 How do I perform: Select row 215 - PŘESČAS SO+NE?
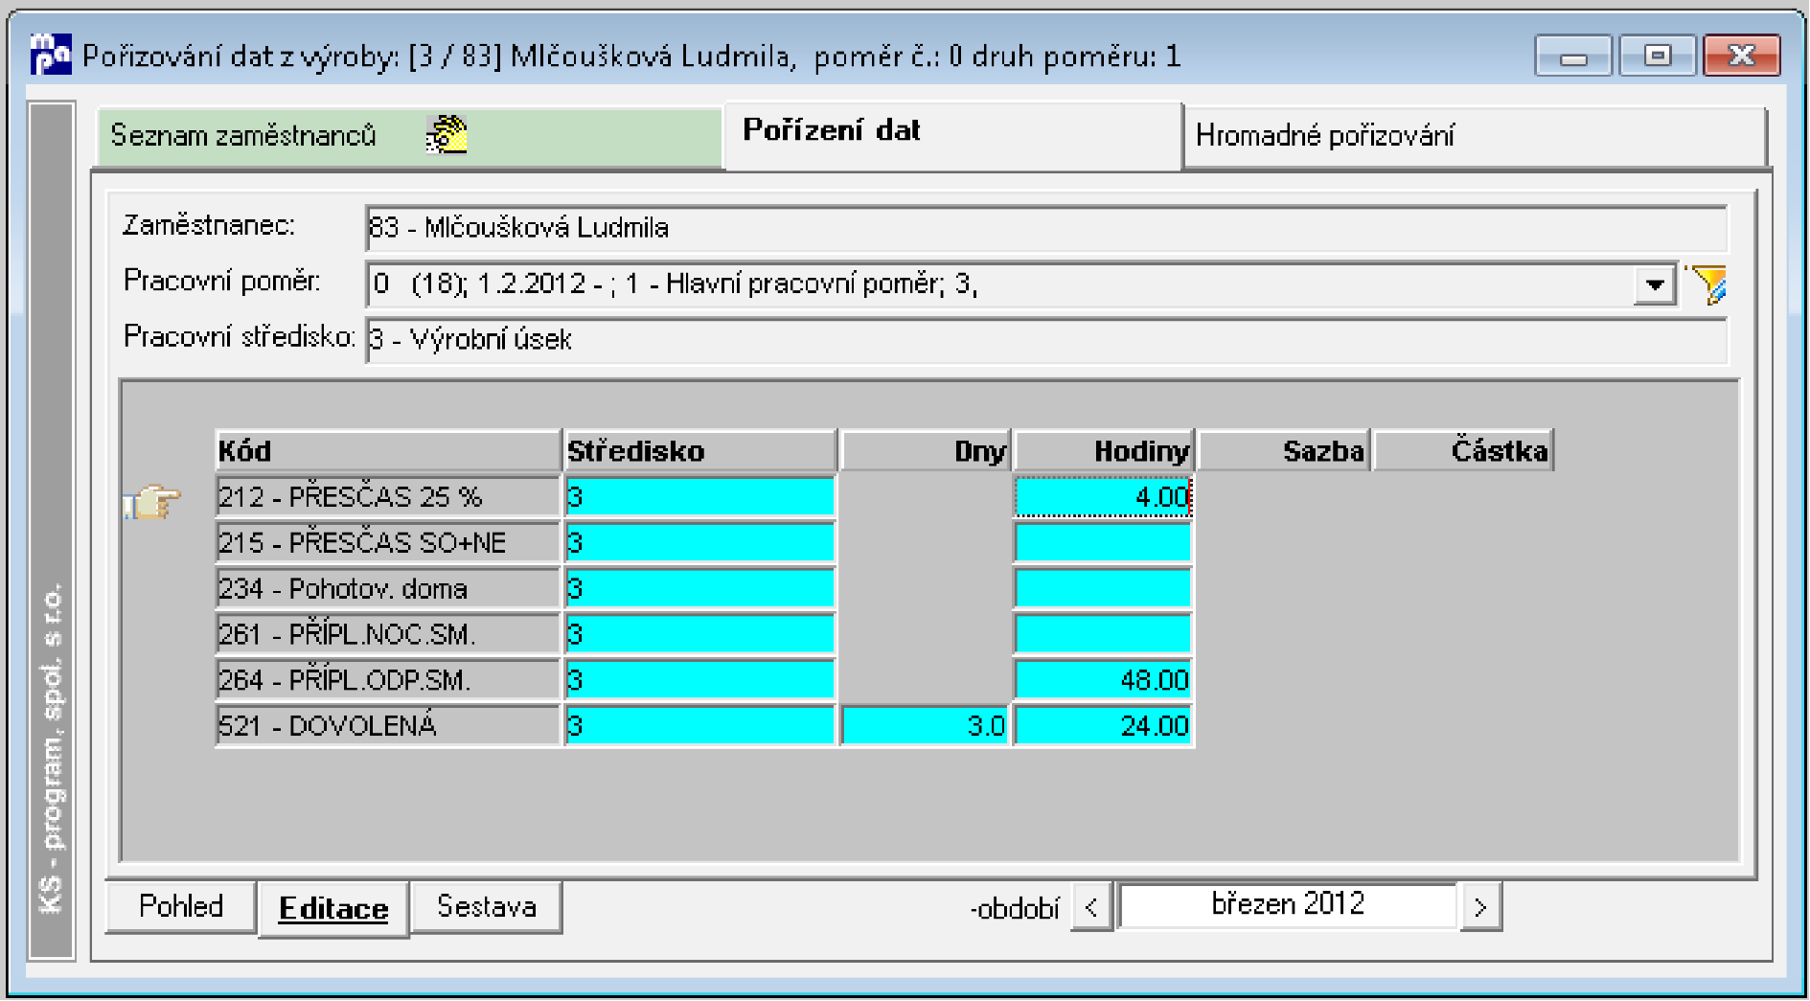pos(388,543)
